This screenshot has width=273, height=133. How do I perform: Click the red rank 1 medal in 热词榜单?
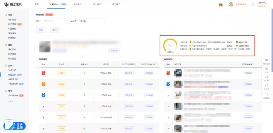click(x=43, y=73)
